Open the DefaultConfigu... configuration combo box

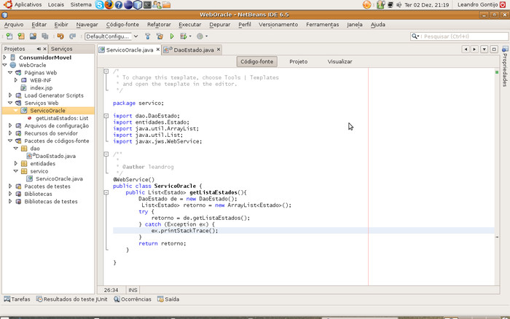click(111, 36)
